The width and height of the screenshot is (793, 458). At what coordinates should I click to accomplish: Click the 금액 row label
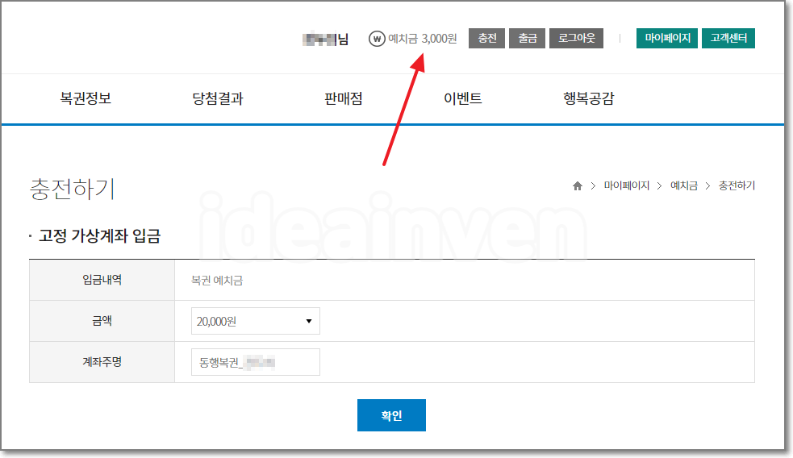coord(102,320)
